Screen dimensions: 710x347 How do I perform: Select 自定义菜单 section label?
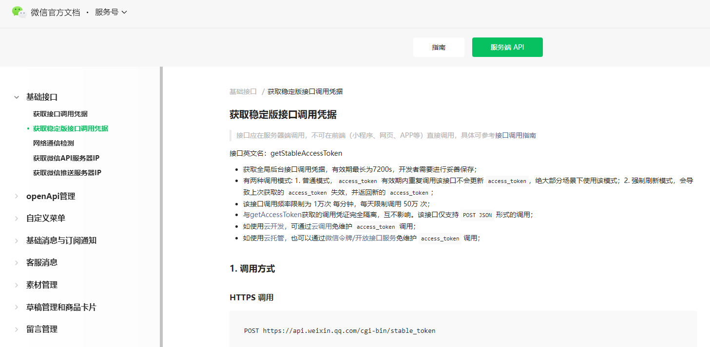[x=46, y=219]
